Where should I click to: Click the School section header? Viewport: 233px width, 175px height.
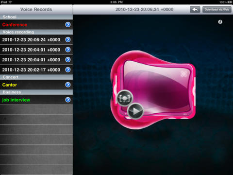click(x=36, y=17)
